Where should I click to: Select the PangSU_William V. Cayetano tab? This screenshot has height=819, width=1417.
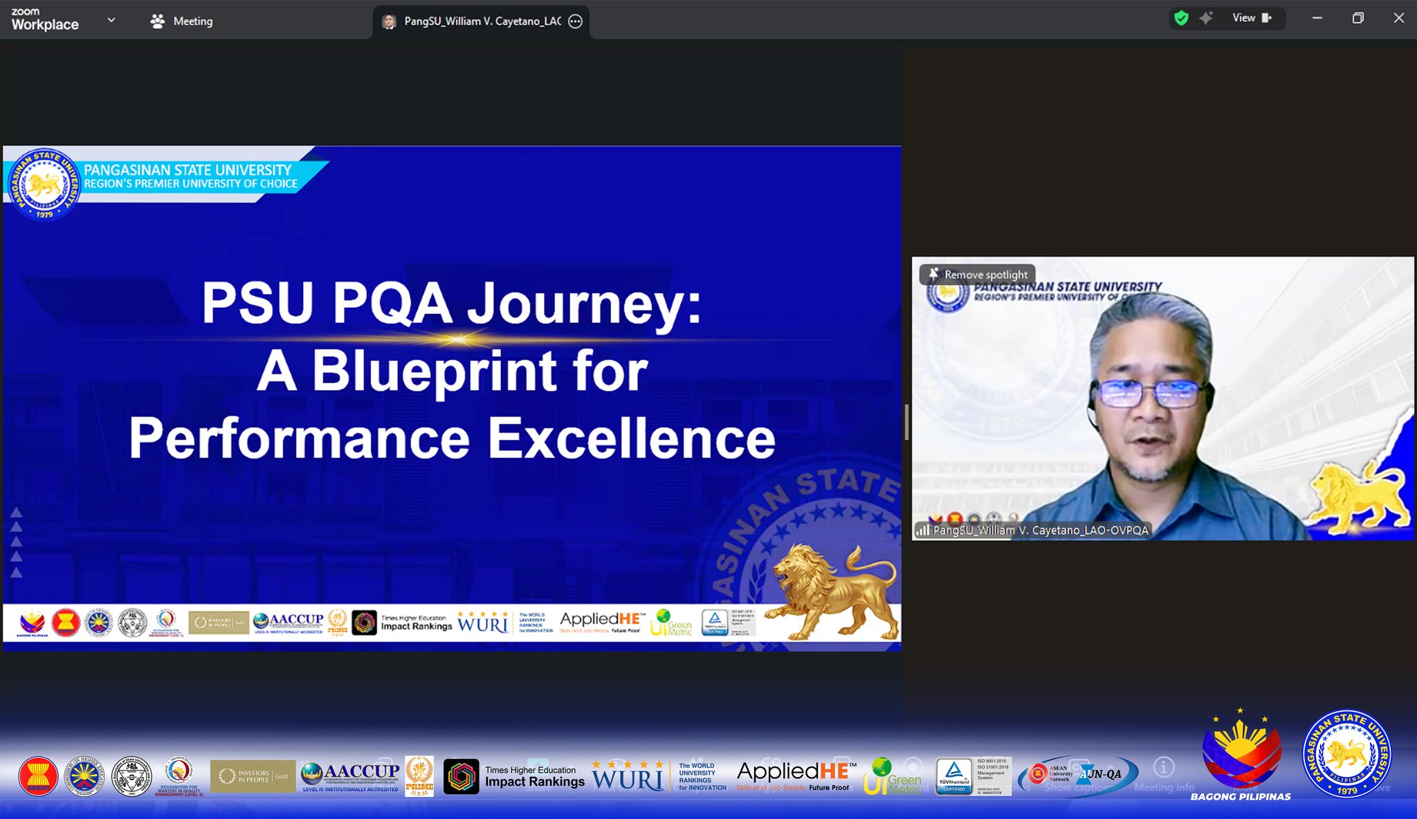tap(482, 21)
